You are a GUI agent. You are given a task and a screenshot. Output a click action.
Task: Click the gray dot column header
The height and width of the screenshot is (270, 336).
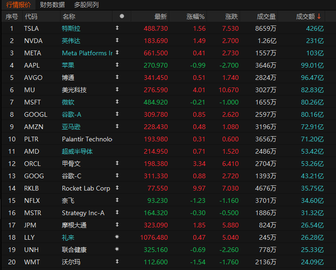coord(122,16)
